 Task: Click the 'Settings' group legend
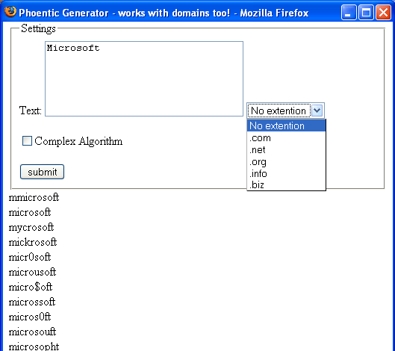point(38,28)
